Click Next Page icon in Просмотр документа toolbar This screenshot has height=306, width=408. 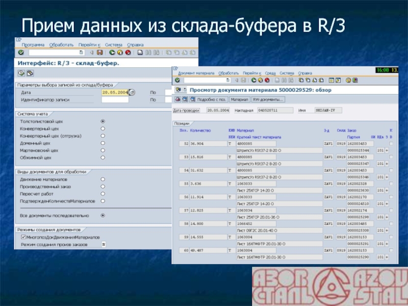click(x=315, y=80)
